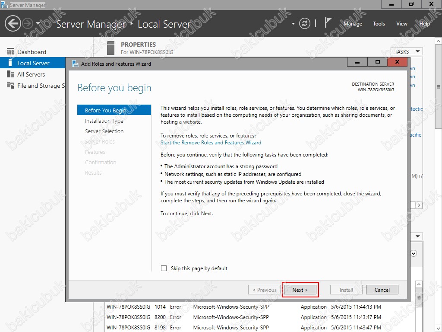The height and width of the screenshot is (332, 442).
Task: Select Installation Type wizard step
Action: (x=104, y=121)
